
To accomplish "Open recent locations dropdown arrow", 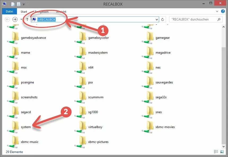I will (x=21, y=19).
